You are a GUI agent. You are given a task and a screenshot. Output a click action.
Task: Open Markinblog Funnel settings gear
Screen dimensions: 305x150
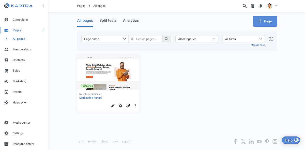[120, 106]
